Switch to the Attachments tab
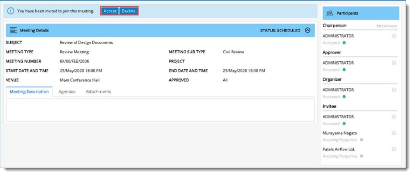This screenshot has width=413, height=175. [98, 91]
